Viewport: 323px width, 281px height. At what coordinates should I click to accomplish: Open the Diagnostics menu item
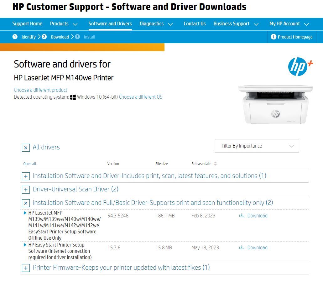[x=152, y=24]
